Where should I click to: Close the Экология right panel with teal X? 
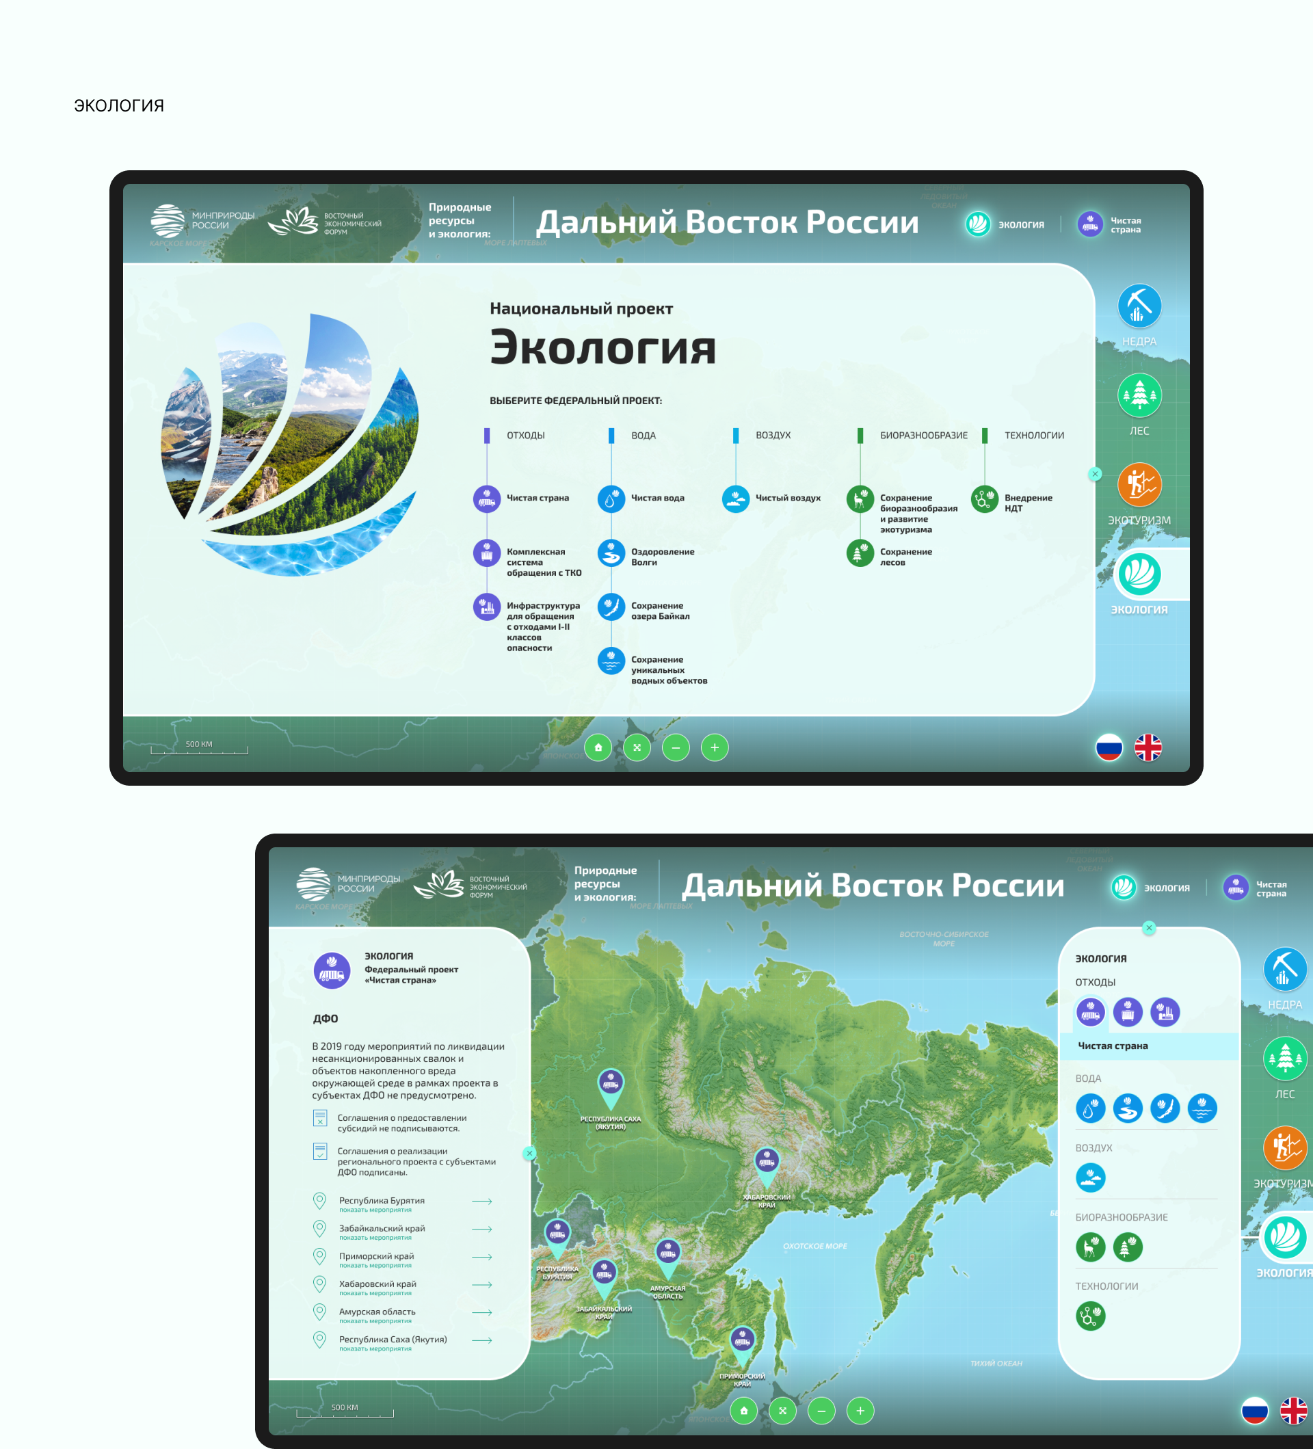(1148, 928)
